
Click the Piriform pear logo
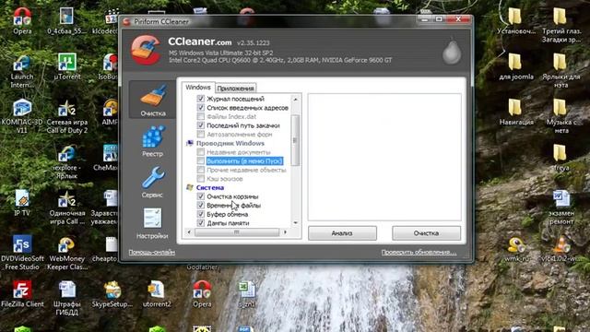452,52
